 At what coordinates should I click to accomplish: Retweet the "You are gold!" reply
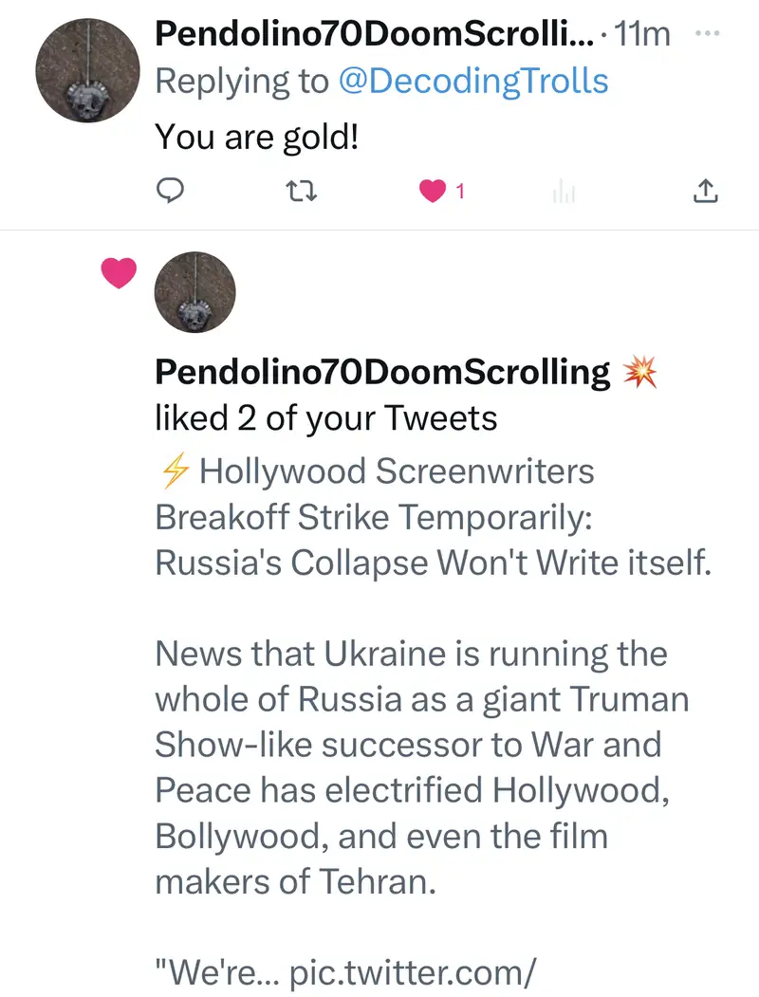(301, 192)
